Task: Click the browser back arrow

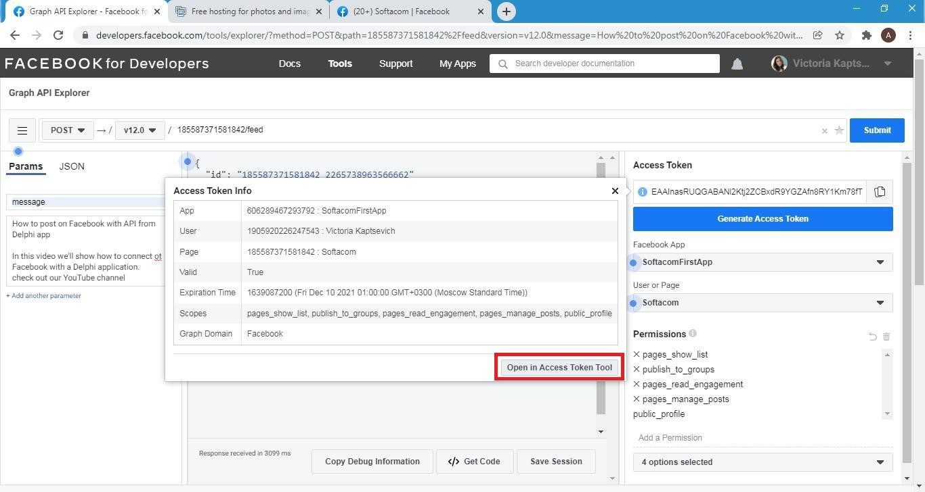Action: (15, 35)
